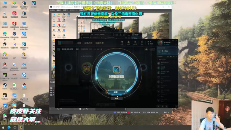Toggle the switch at lobby top-right
This screenshot has width=231, height=130.
tap(152, 49)
